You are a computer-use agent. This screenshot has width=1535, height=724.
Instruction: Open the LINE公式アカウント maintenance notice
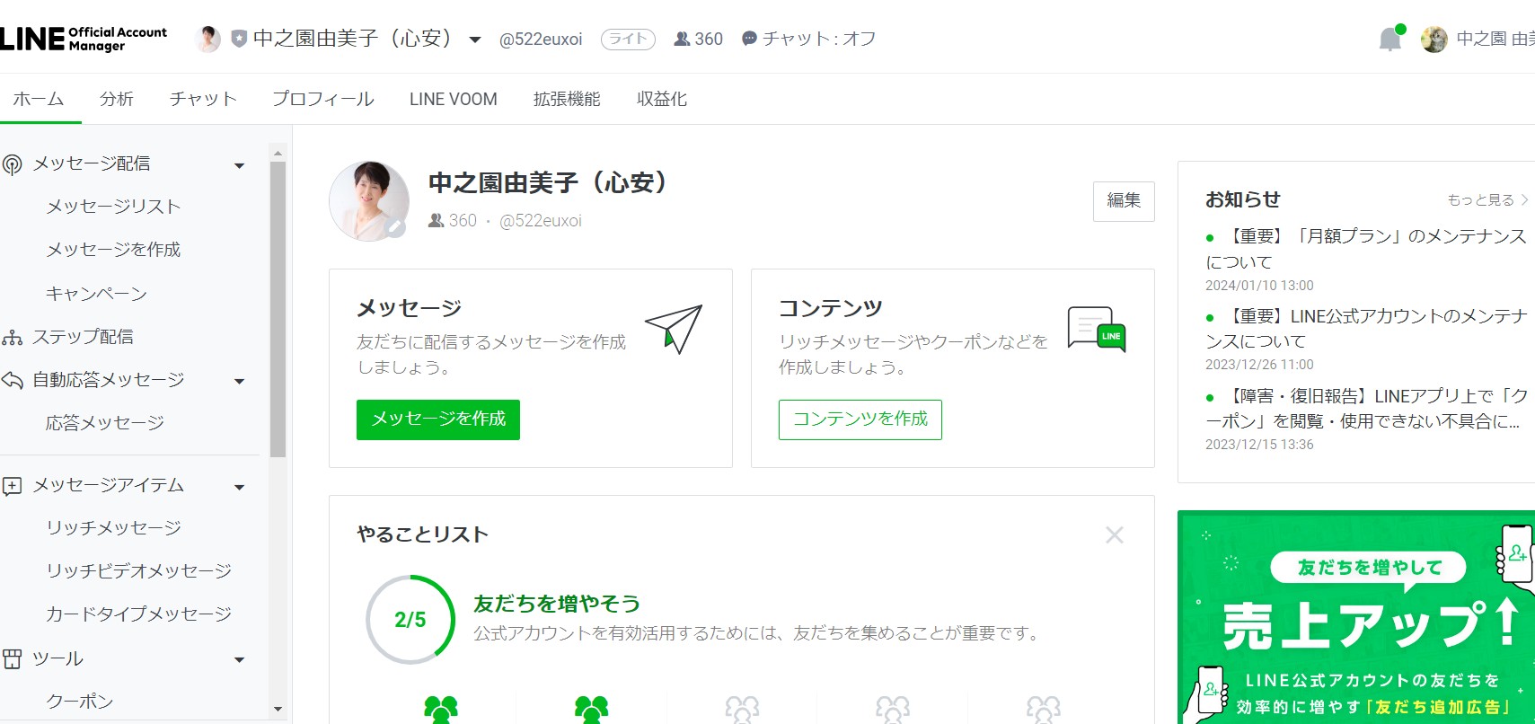pyautogui.click(x=1366, y=329)
